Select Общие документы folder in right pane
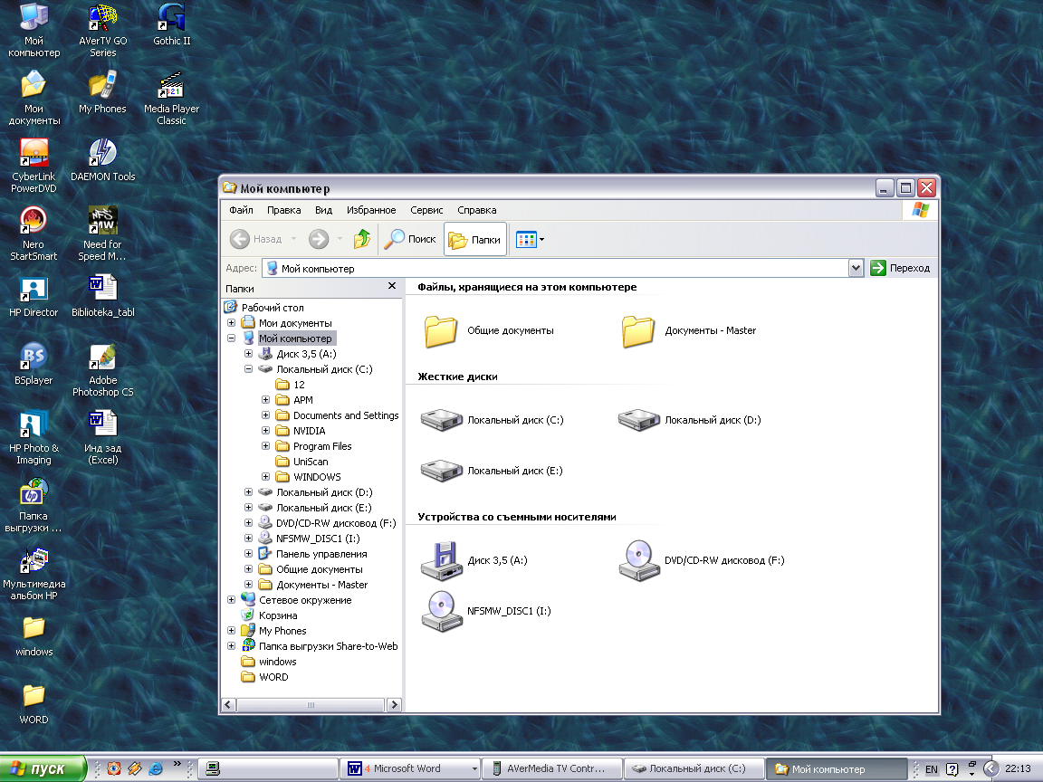This screenshot has height=782, width=1043. coord(489,330)
